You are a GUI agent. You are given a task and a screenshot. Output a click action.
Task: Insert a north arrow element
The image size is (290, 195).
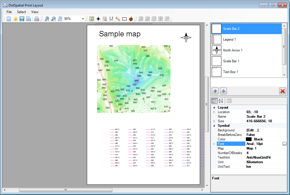pyautogui.click(x=98, y=19)
